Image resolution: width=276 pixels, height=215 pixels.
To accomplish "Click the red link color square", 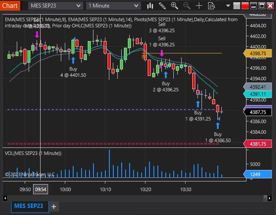I will (x=245, y=6).
